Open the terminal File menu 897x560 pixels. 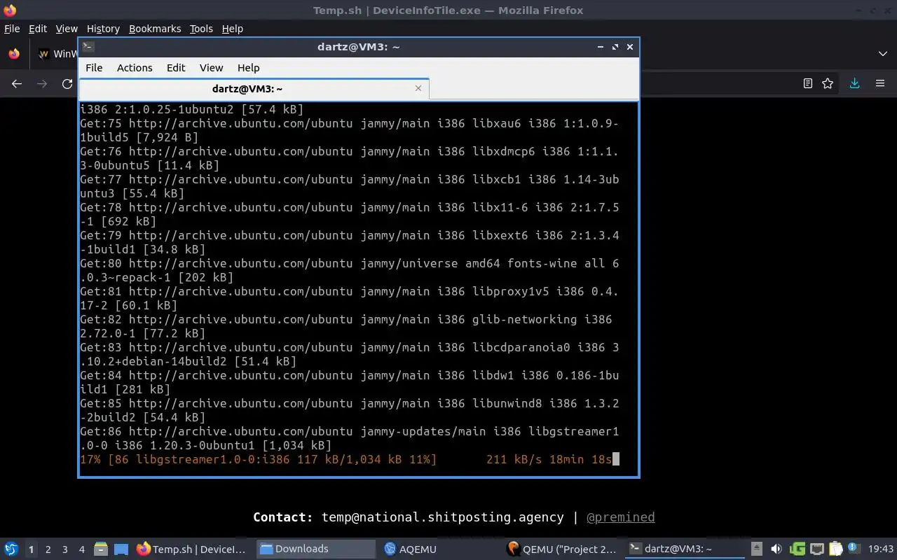point(94,68)
